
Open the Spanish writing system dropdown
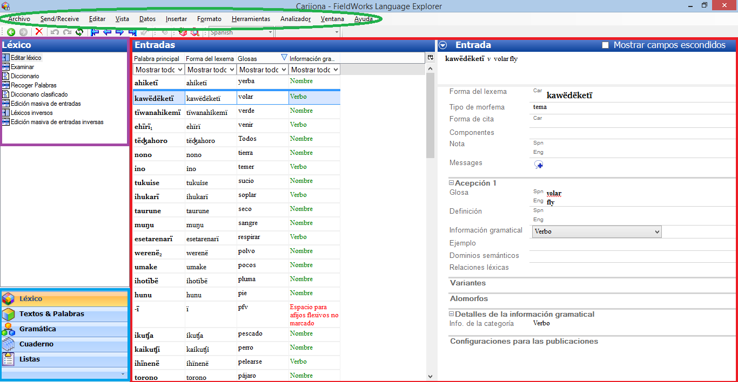241,32
